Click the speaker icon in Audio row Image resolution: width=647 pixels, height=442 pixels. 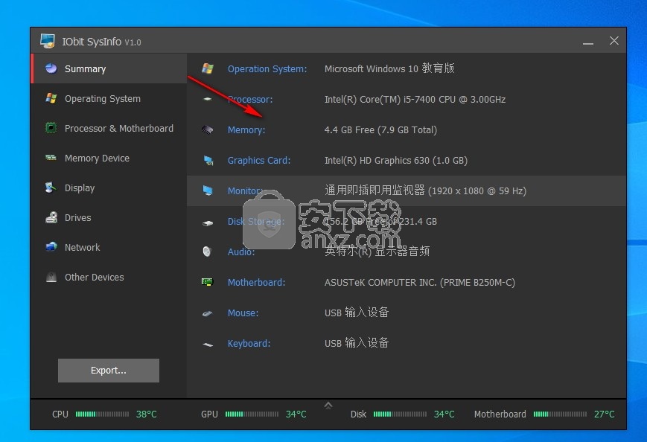(207, 251)
